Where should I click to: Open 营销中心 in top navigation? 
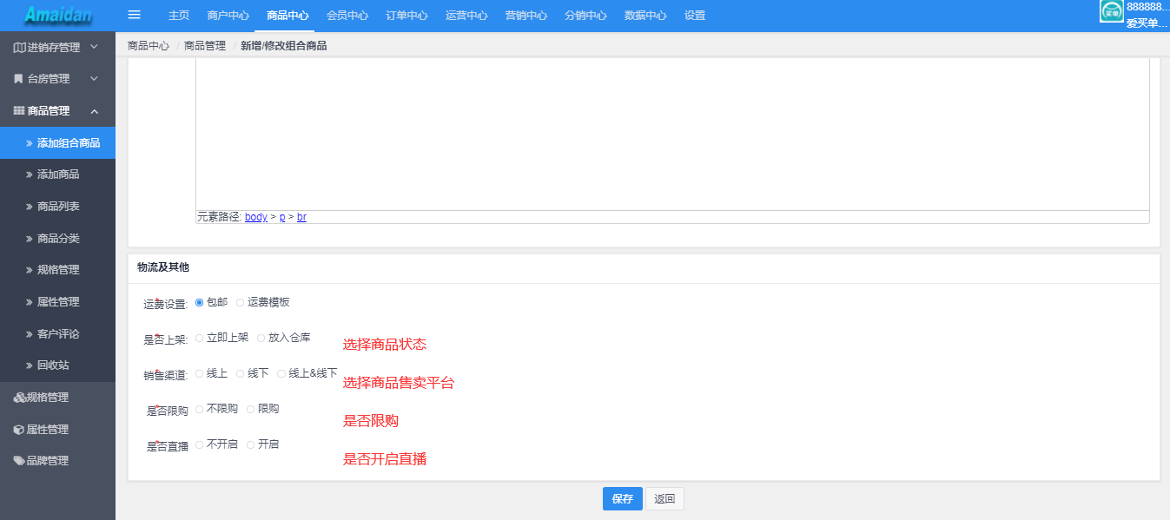click(x=526, y=16)
